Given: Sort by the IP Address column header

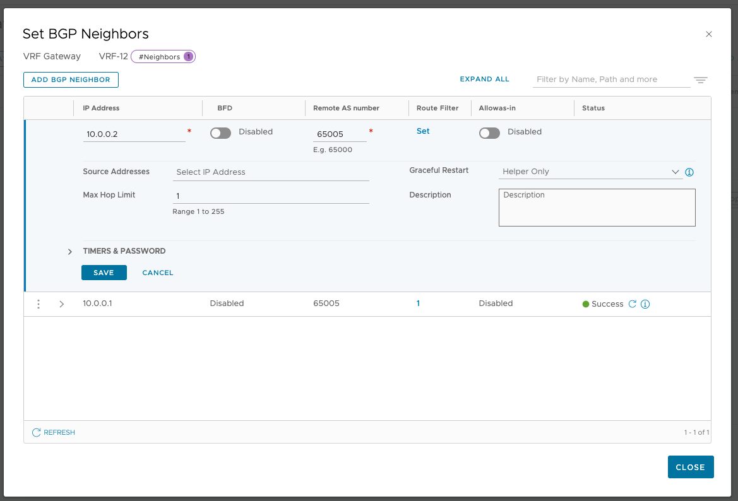Looking at the screenshot, I should [x=101, y=109].
